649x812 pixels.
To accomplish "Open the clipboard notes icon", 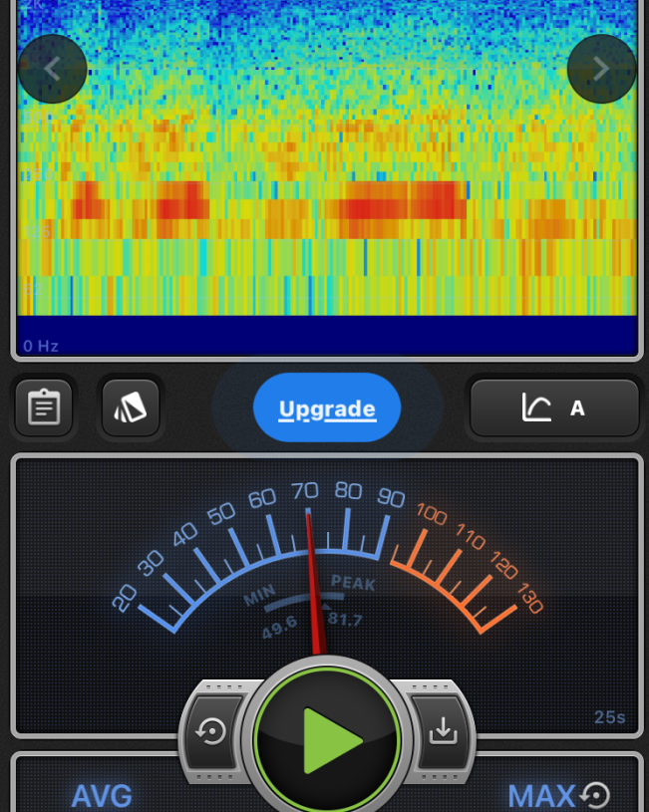I will (x=44, y=407).
